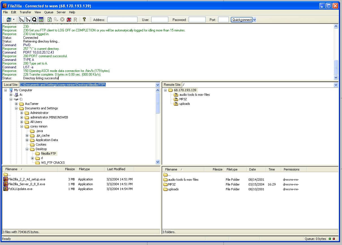The height and width of the screenshot is (245, 342).
Task: Open the Edit menu
Action: pyautogui.click(x=14, y=12)
